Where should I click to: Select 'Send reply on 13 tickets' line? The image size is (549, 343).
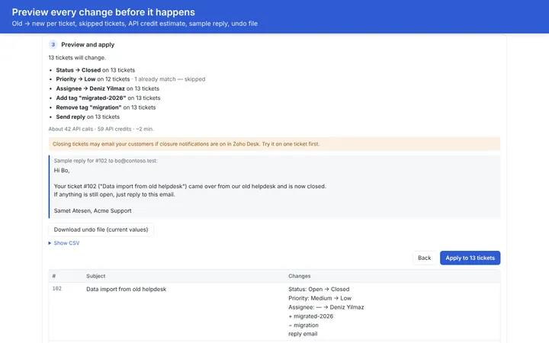(x=88, y=117)
